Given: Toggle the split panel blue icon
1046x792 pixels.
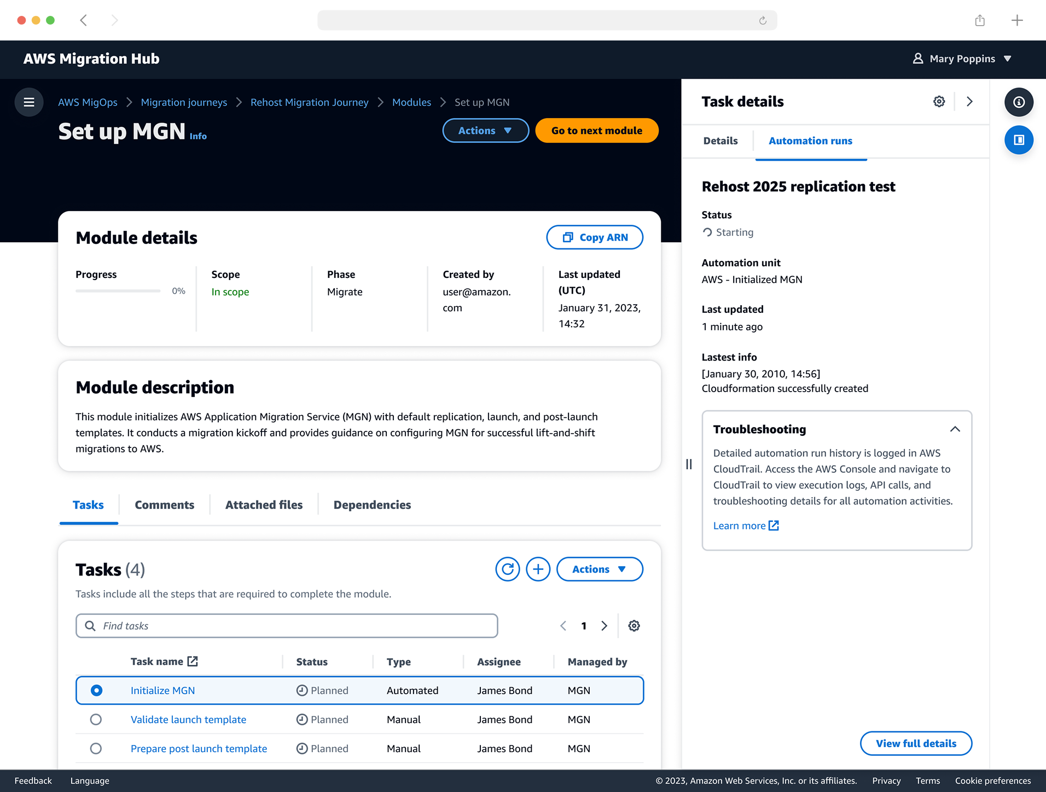Looking at the screenshot, I should coord(1019,140).
